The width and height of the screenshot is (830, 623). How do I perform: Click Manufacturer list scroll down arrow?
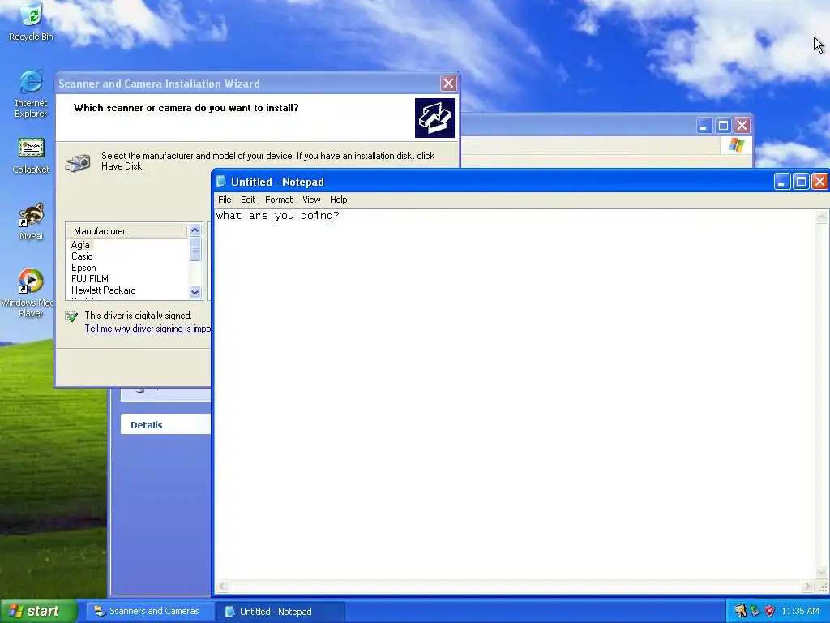tap(195, 292)
